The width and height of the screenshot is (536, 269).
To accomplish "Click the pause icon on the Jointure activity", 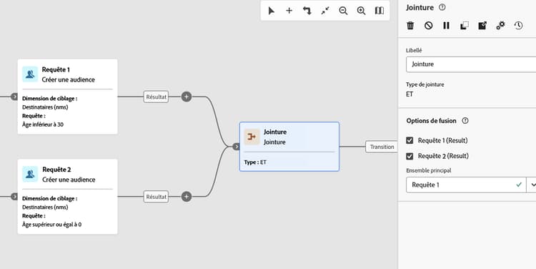I will pos(446,25).
